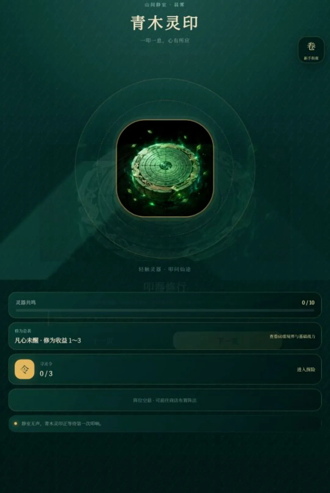The height and width of the screenshot is (493, 330).
Task: Open the 卷 新手指南 guide icon
Action: pos(311,50)
